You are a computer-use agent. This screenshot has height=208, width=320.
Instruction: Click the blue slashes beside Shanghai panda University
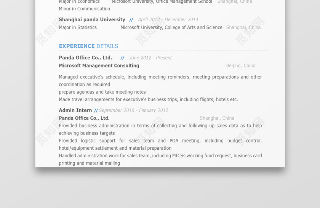click(131, 20)
